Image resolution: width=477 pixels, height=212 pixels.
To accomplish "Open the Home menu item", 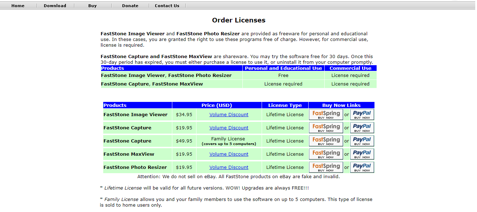I will (18, 6).
